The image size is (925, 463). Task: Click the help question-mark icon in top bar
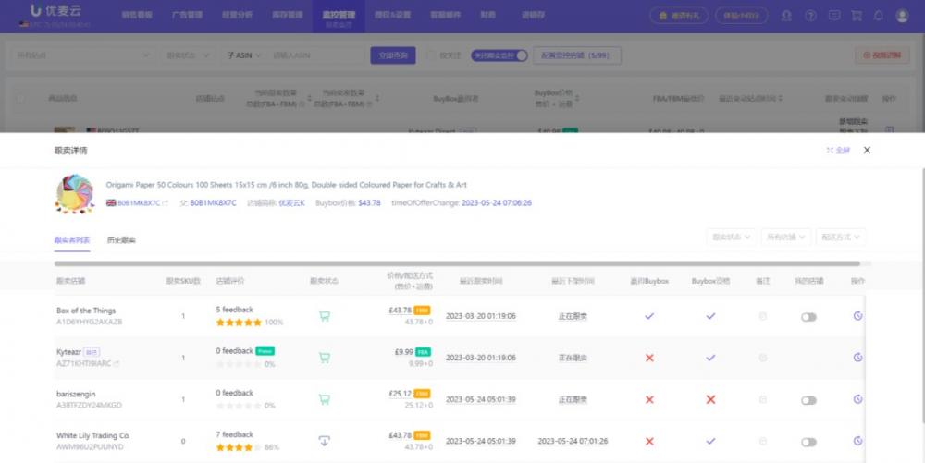[810, 16]
